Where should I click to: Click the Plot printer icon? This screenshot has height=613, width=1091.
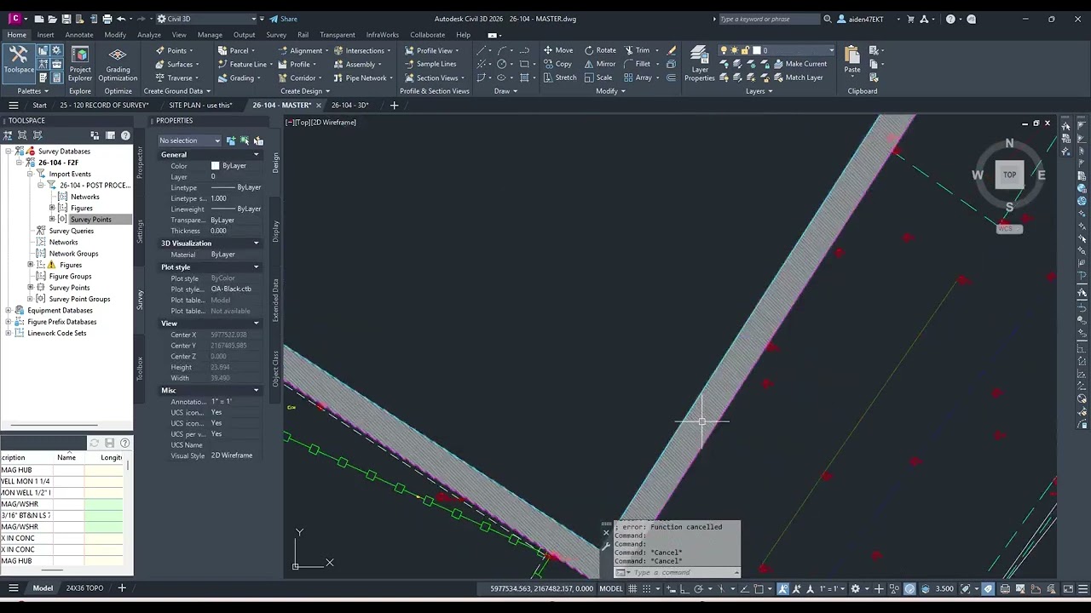(x=107, y=19)
